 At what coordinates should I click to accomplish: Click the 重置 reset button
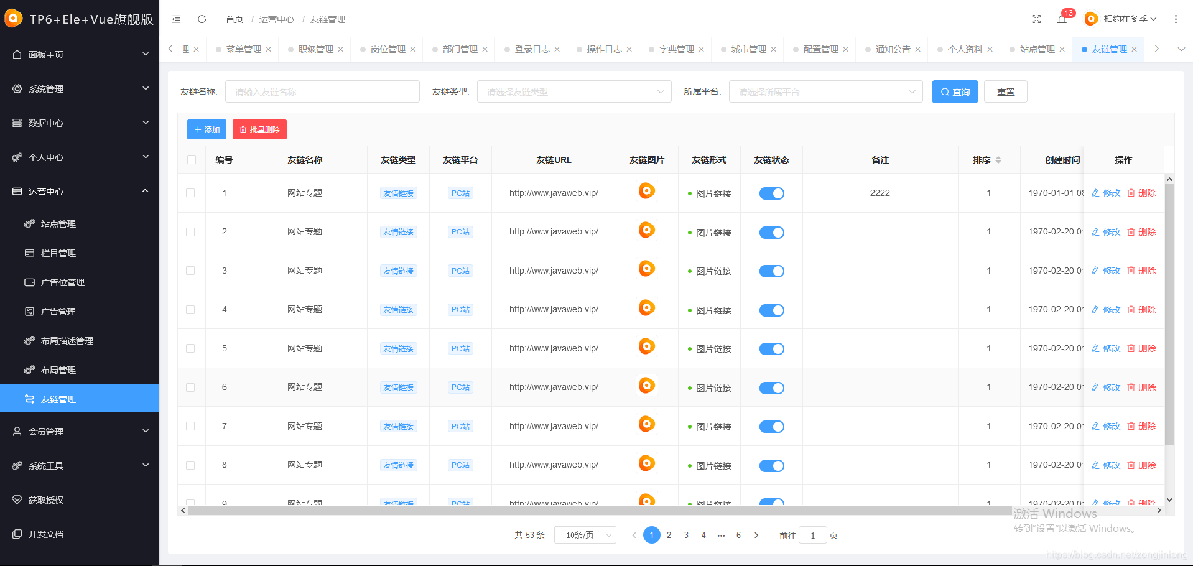point(1006,91)
